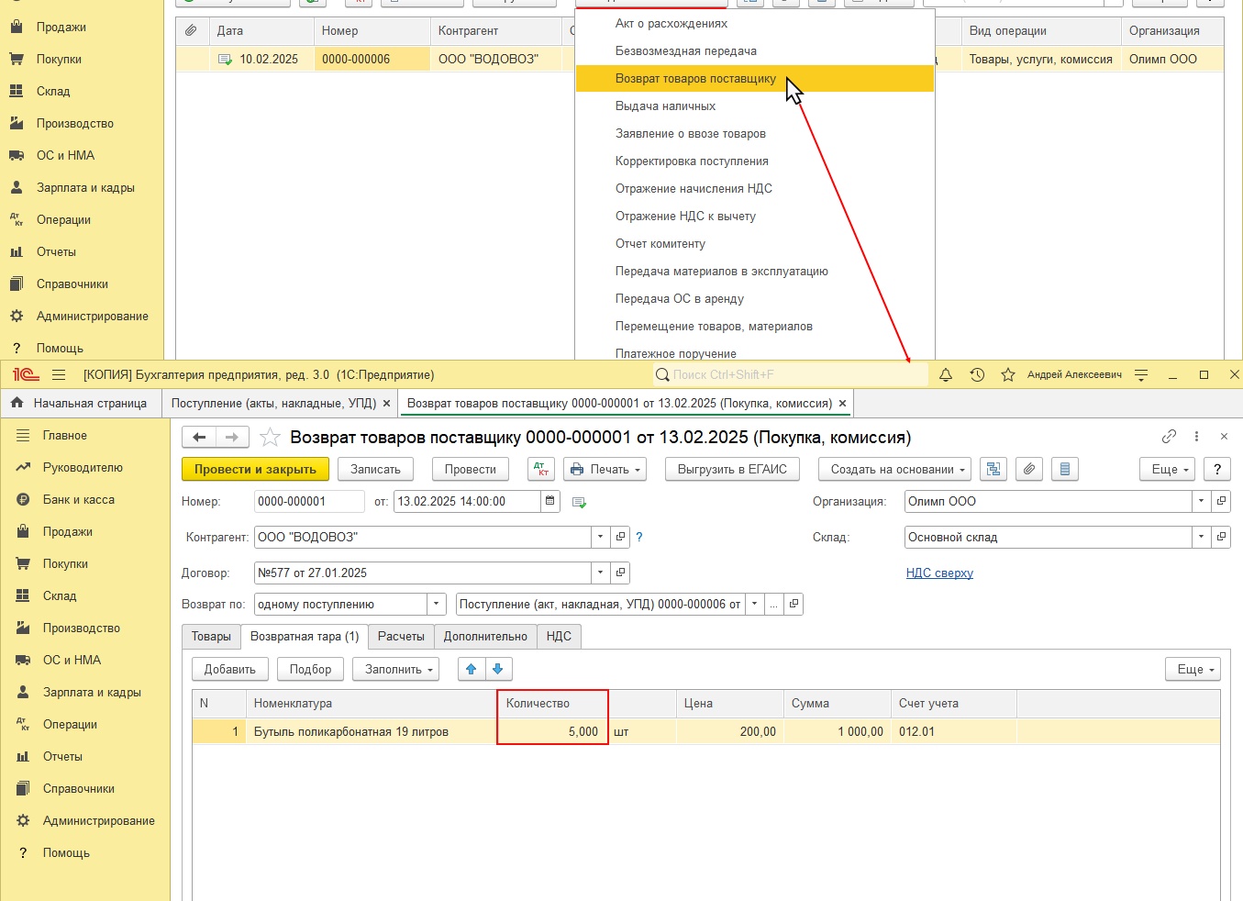Image resolution: width=1243 pixels, height=901 pixels.
Task: Open the Организация card with its open icon
Action: 1221,501
